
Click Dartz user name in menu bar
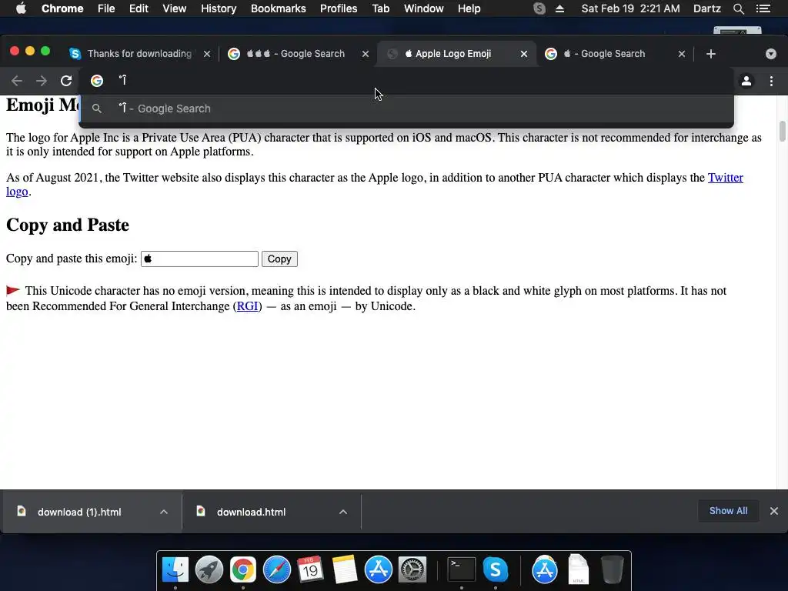click(x=706, y=8)
